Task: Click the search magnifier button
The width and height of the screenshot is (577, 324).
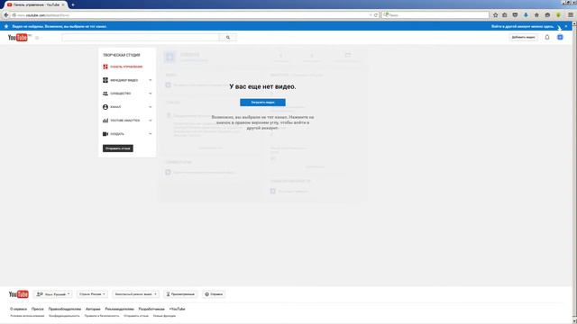Action: (x=228, y=38)
